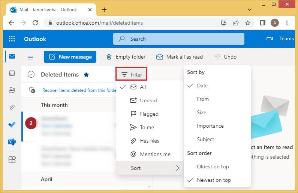Viewport: 298px width, 193px height.
Task: Click the browser back arrow
Action: [x=11, y=23]
